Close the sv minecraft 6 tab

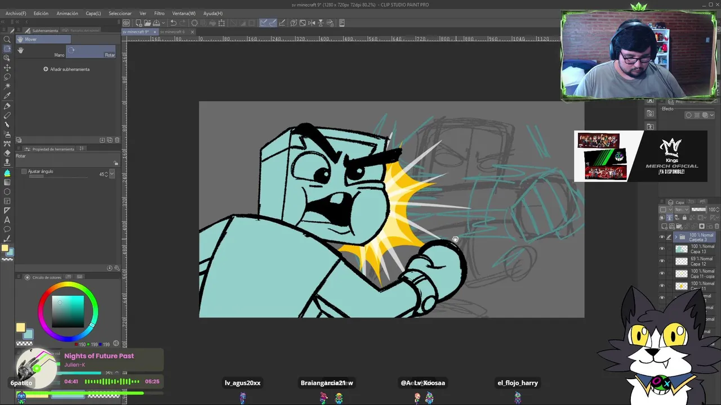pos(192,32)
